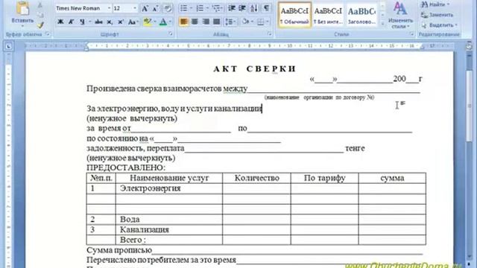This screenshot has height=268, width=477.
Task: Open the underline style dropdown arrow
Action: click(90, 22)
